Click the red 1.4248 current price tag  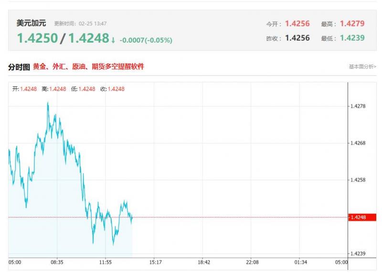point(362,218)
